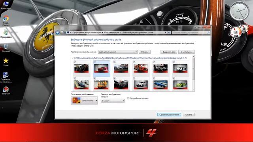Collapse the DesktopBackground (17) folder group
Screen dimensions: 253x142
73,58
